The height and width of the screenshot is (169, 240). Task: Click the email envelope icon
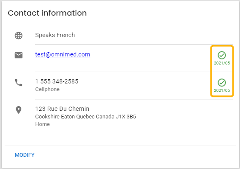coord(19,55)
